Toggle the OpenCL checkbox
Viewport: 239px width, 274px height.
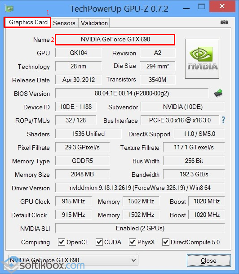[62, 242]
